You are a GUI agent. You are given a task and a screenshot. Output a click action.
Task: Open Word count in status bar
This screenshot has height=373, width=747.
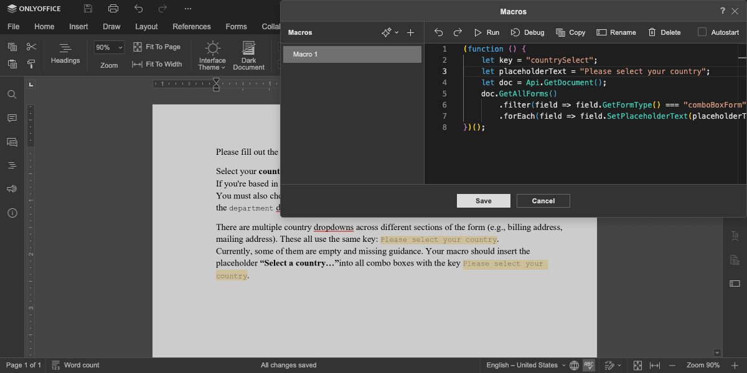tap(75, 365)
